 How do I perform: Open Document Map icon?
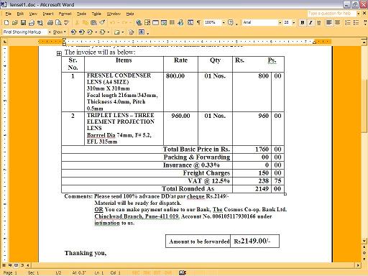pyautogui.click(x=190, y=22)
